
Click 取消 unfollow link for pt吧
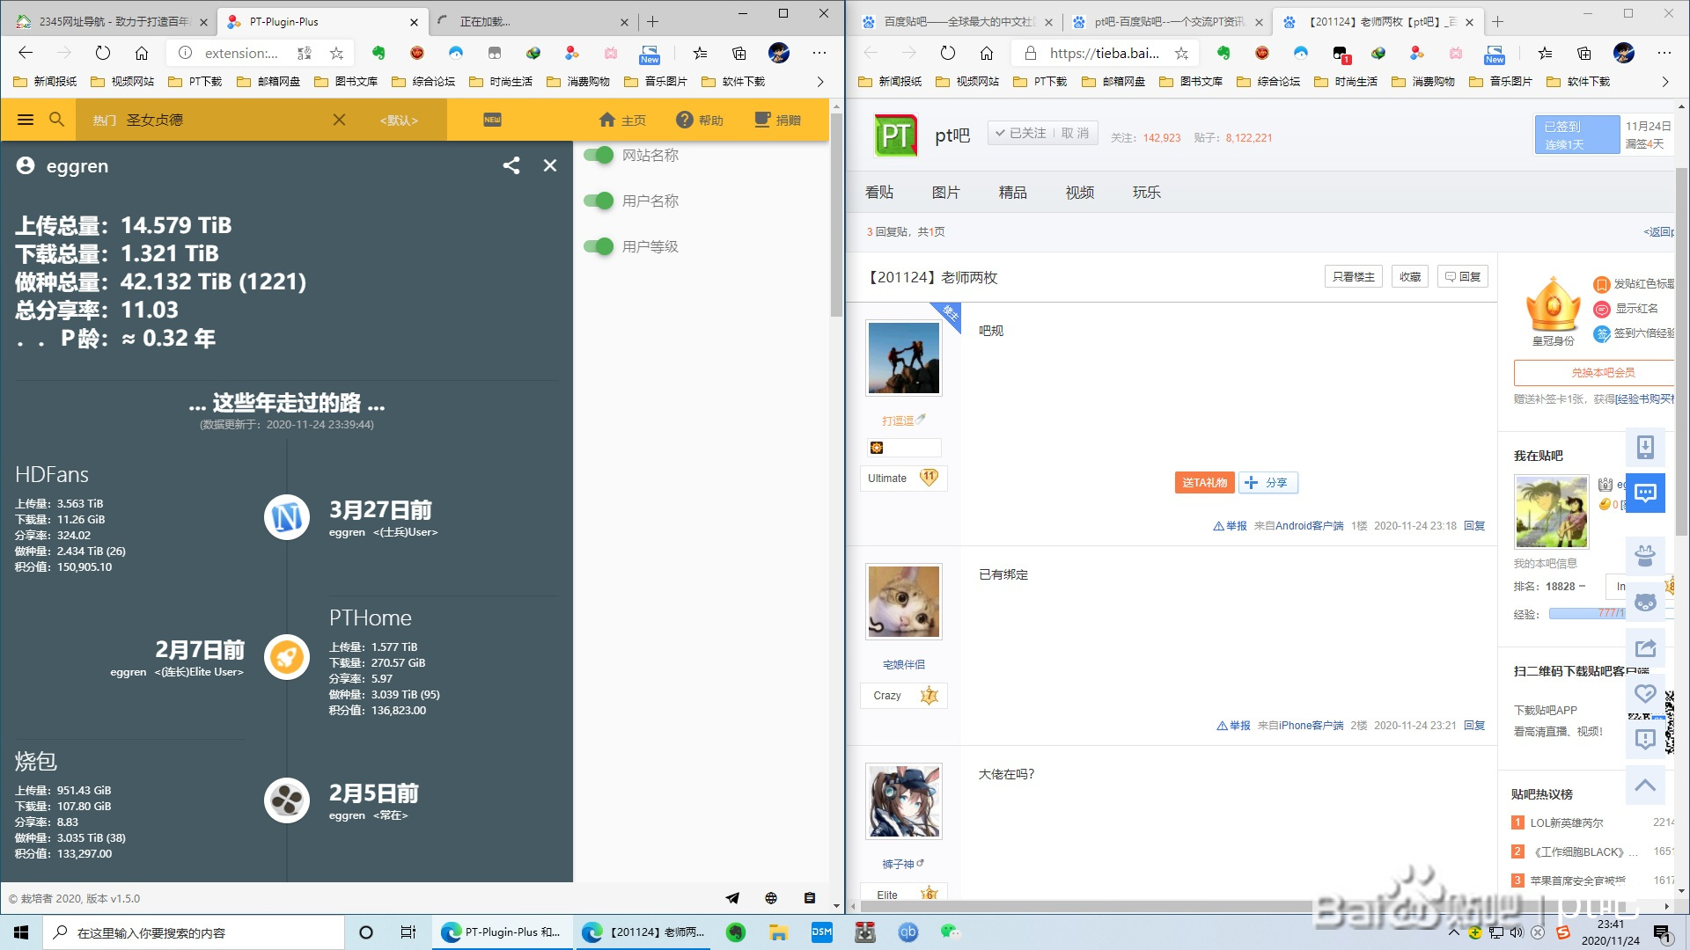[1075, 133]
